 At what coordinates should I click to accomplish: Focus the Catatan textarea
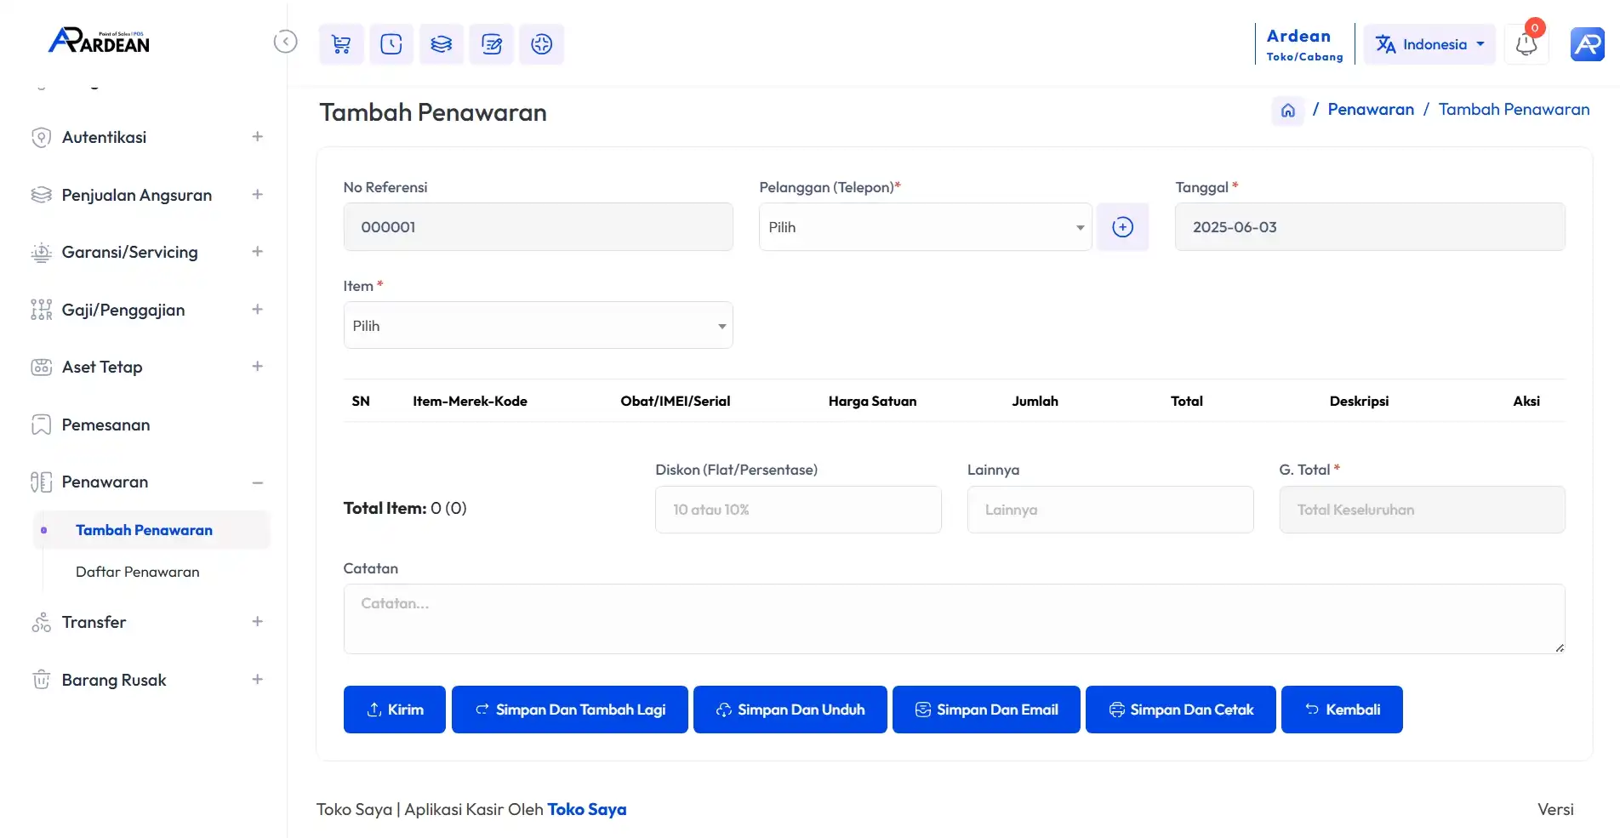coord(954,619)
